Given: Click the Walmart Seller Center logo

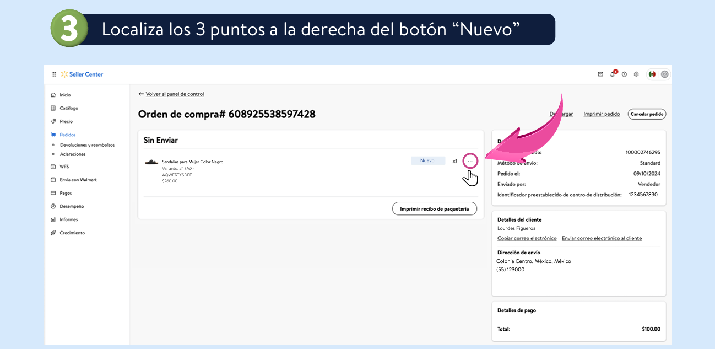Looking at the screenshot, I should click(x=82, y=74).
